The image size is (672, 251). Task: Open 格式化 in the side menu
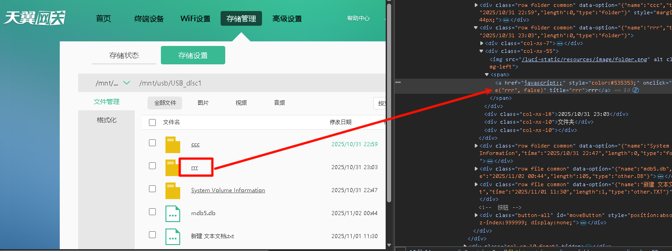click(x=107, y=120)
